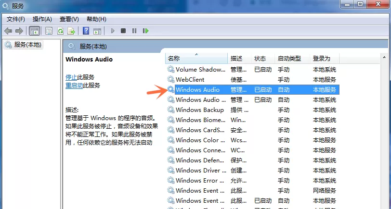The image size is (391, 209).
Task: Click gear icon of Windows Error row
Action: [171, 180]
